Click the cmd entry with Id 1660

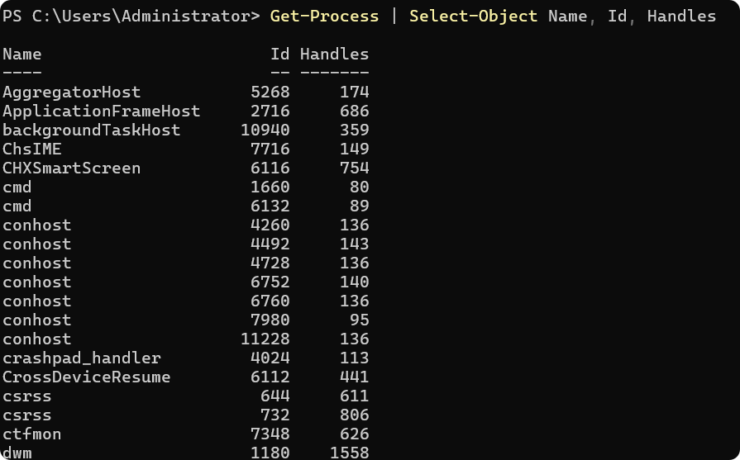(17, 187)
